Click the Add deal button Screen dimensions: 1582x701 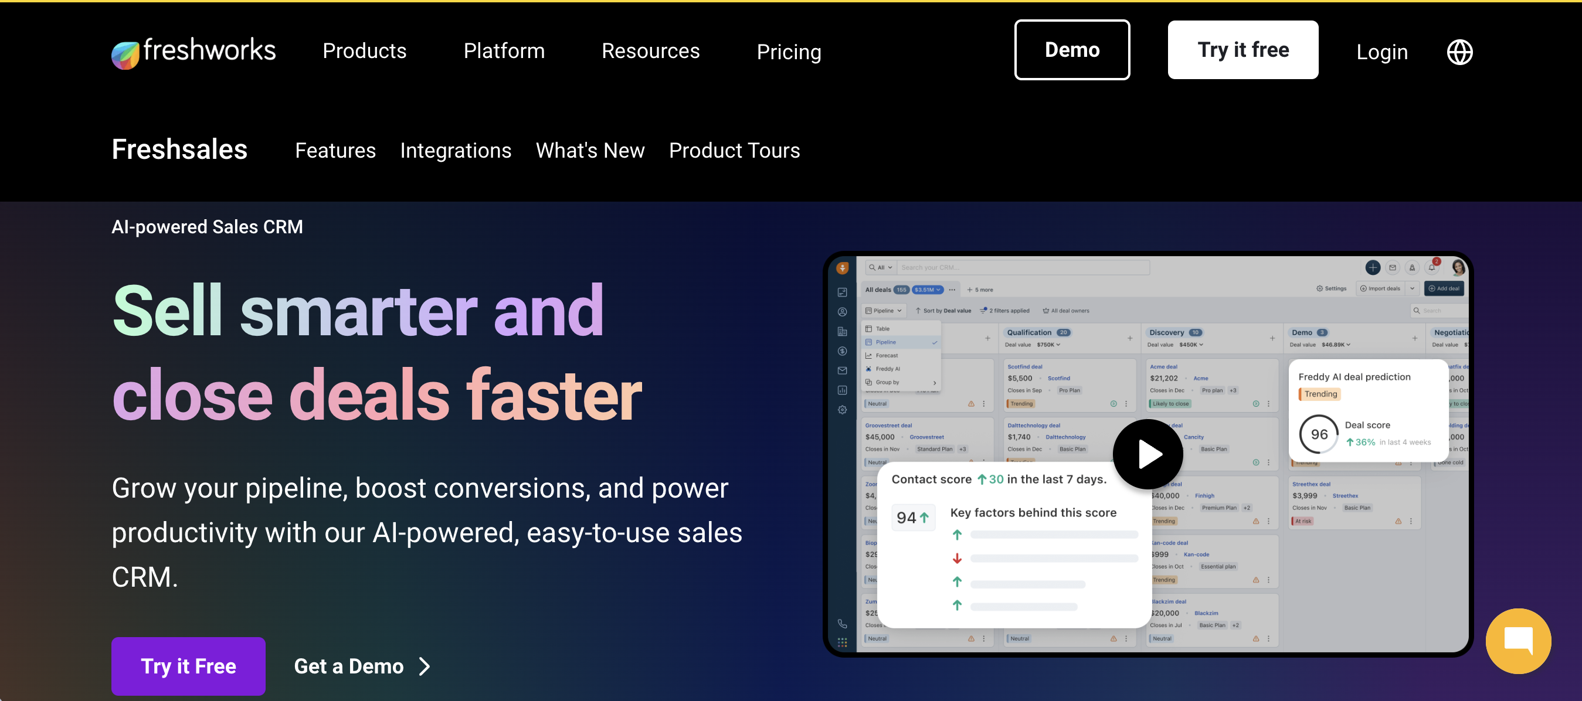coord(1443,288)
